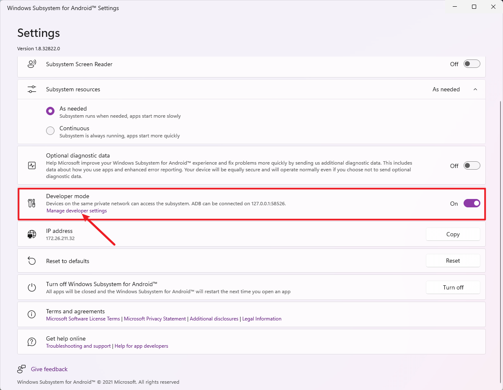Click the Get help online question icon

[32, 342]
